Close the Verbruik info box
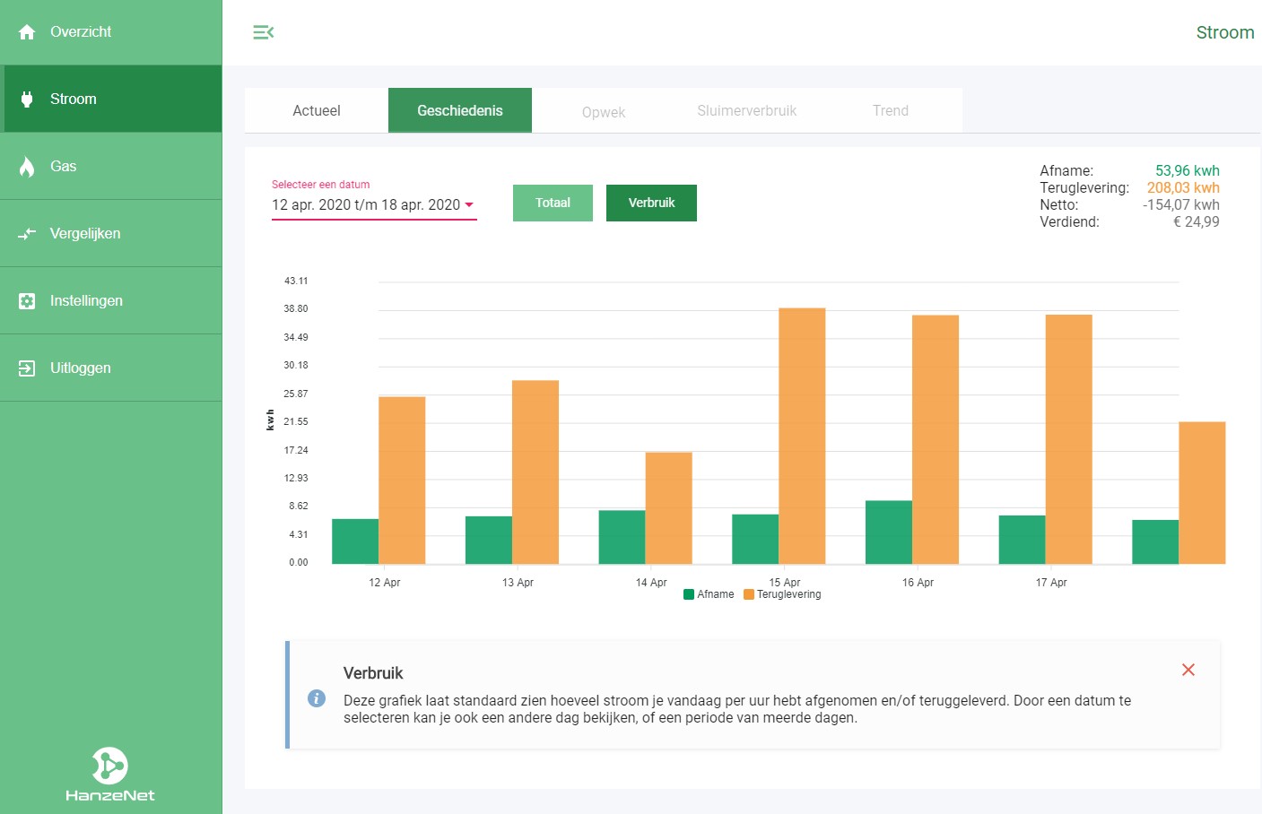 pyautogui.click(x=1188, y=670)
